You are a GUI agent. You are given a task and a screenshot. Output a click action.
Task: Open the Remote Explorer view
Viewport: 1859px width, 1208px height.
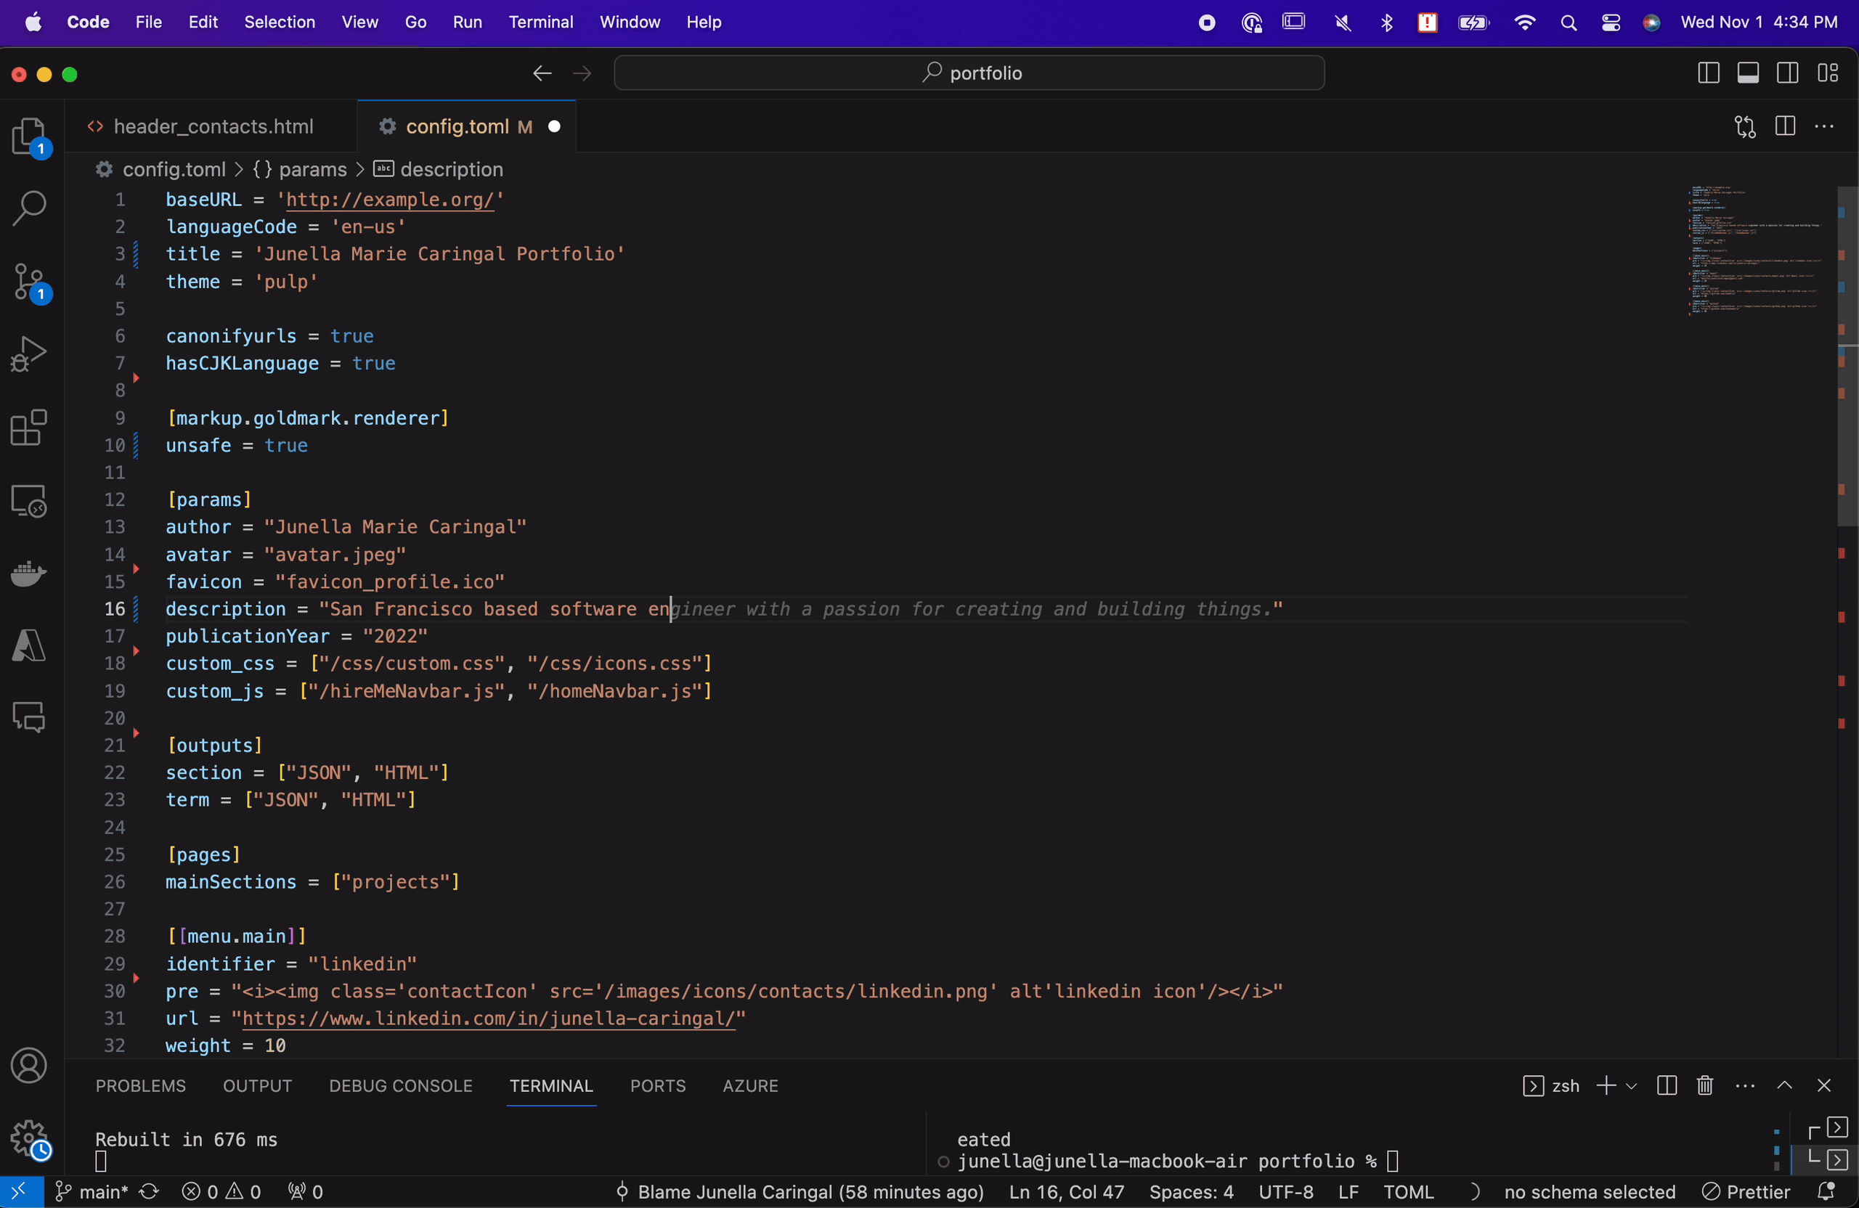pos(30,500)
